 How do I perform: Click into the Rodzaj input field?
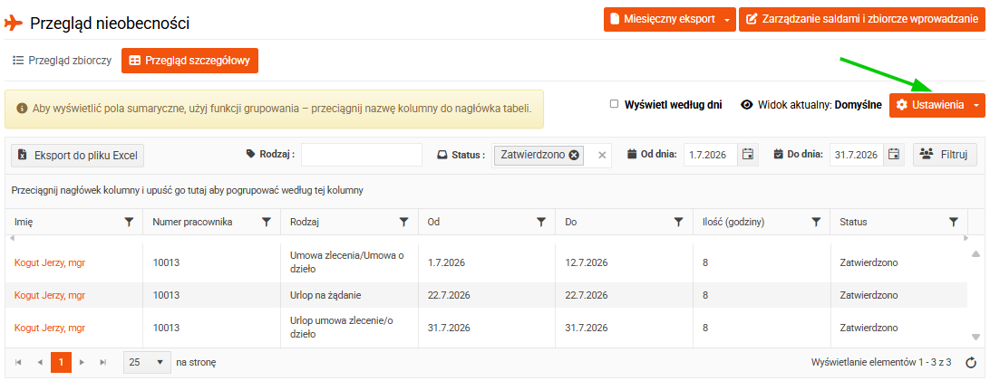(361, 155)
